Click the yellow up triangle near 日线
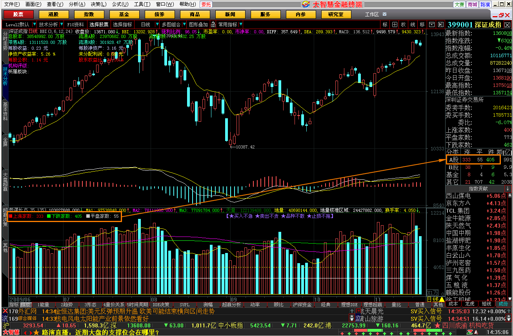The height and width of the screenshot is (336, 513). (x=442, y=299)
